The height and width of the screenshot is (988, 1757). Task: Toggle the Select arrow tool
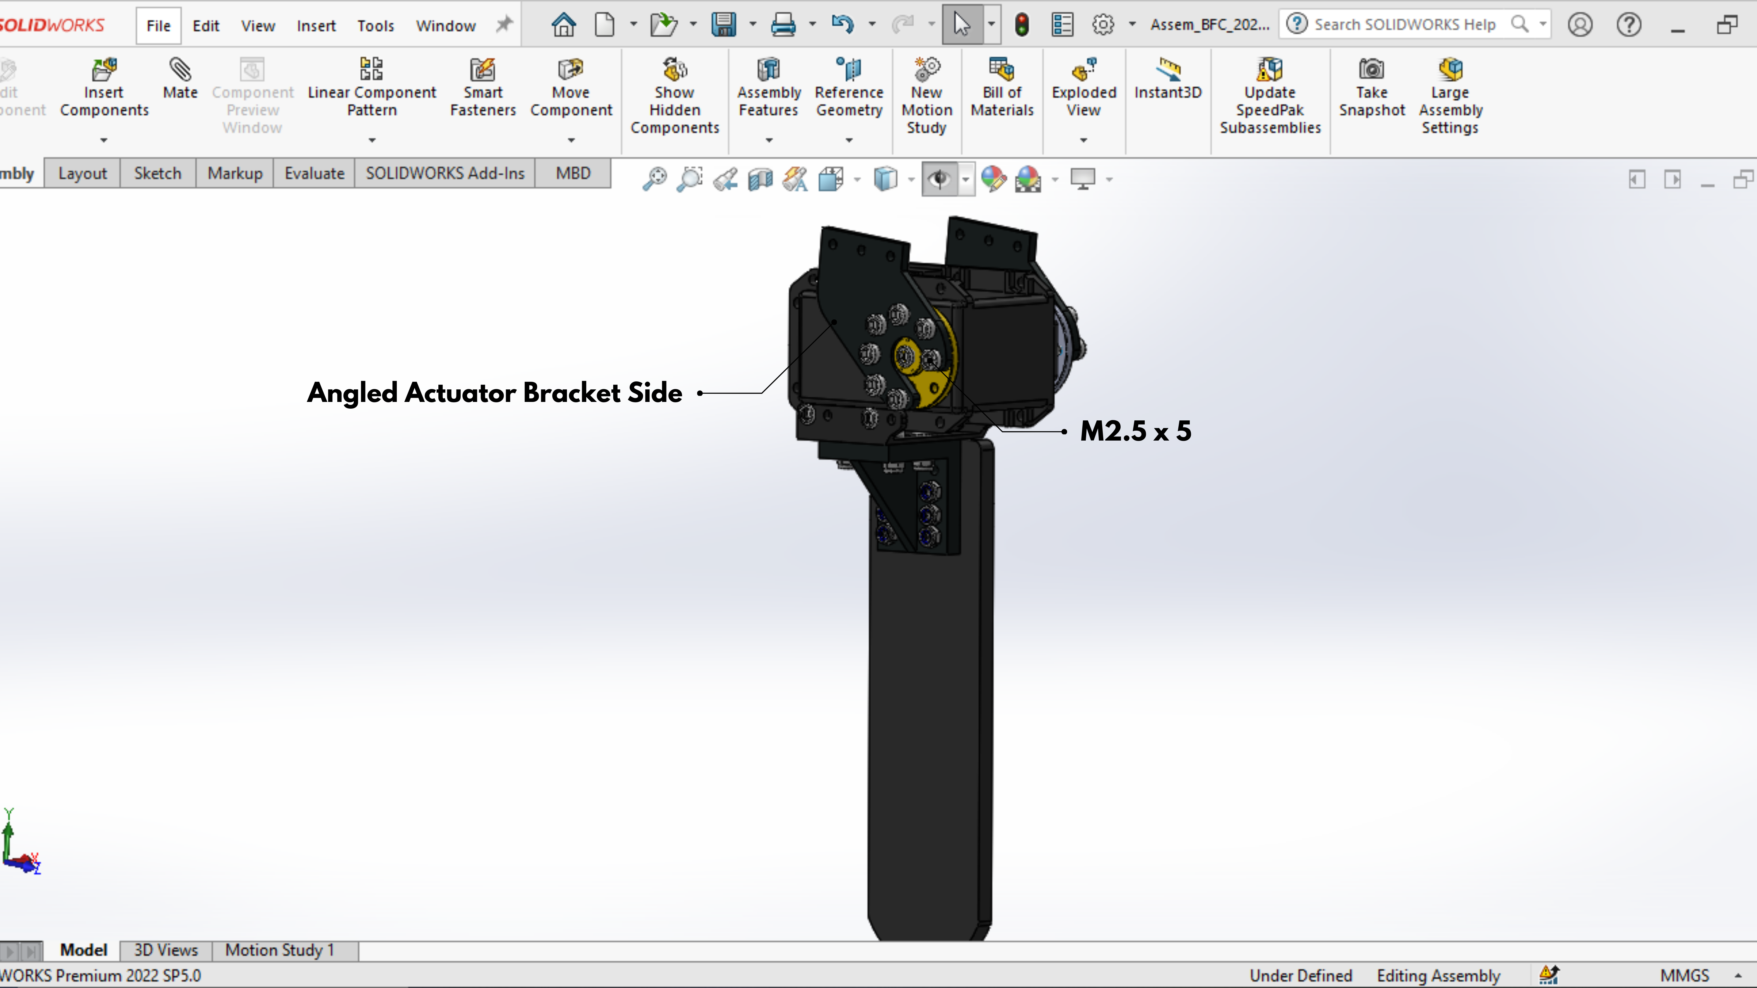point(962,25)
